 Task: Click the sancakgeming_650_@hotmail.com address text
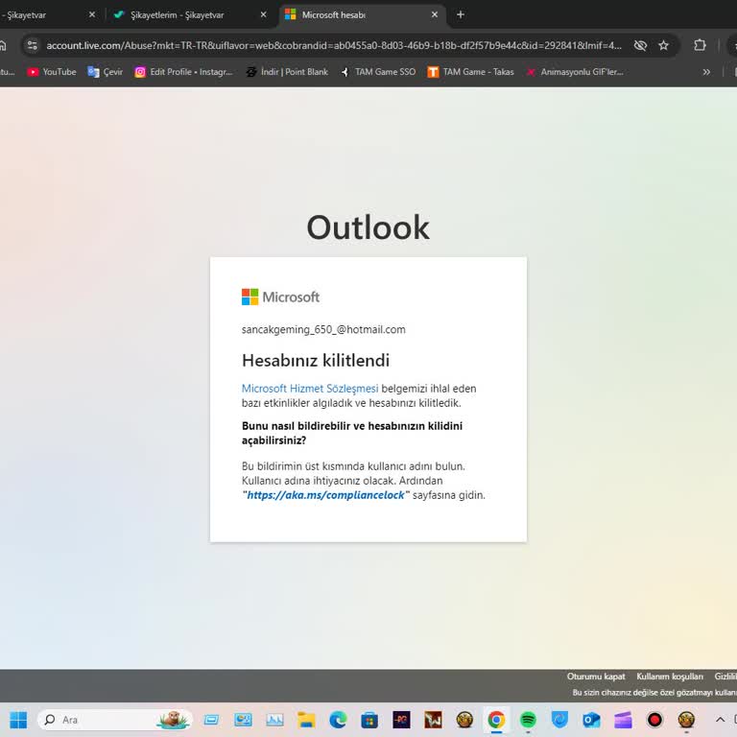pyautogui.click(x=323, y=329)
